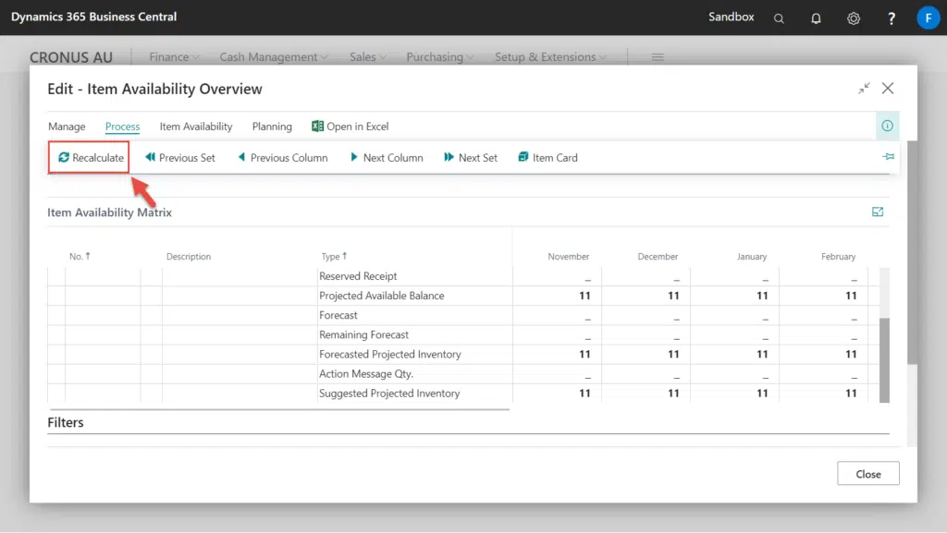Pin the action bar
The width and height of the screenshot is (947, 533).
click(x=888, y=157)
